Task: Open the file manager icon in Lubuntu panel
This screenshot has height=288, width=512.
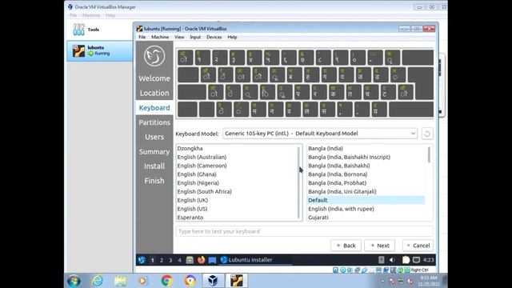Action: tap(190, 260)
